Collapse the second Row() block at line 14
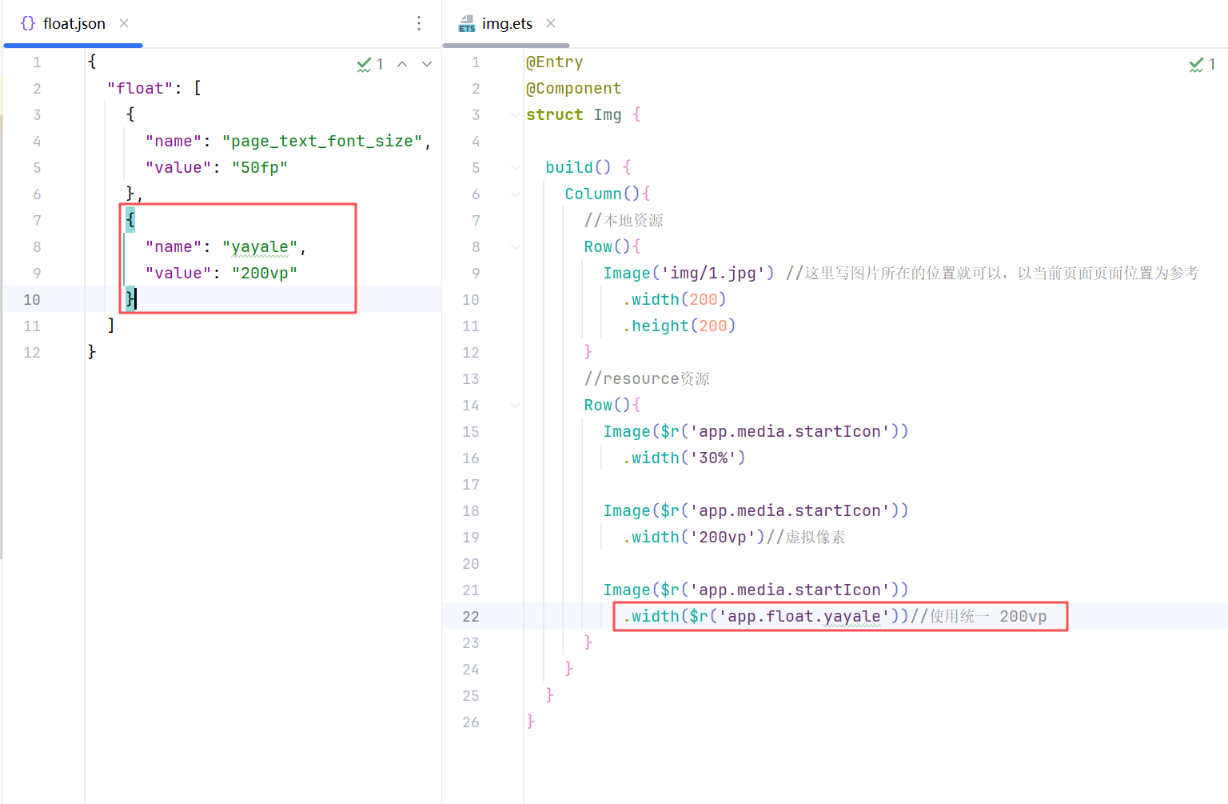 pyautogui.click(x=515, y=405)
